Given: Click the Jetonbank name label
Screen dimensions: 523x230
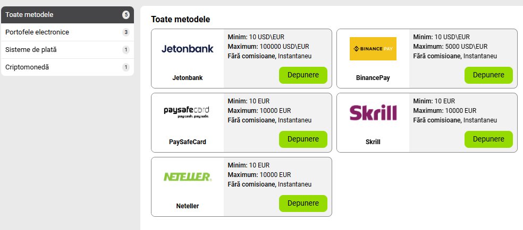Looking at the screenshot, I should (187, 78).
